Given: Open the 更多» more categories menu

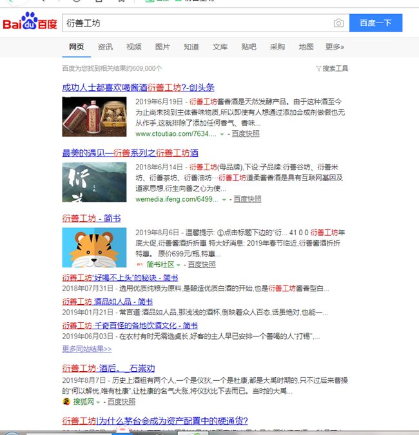Looking at the screenshot, I should 335,47.
